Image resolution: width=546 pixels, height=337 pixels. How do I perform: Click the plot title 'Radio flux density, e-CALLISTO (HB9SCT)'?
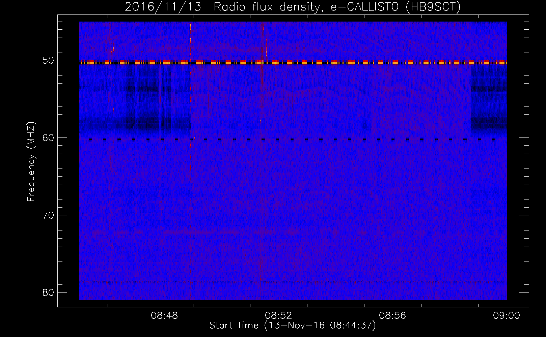pos(337,7)
